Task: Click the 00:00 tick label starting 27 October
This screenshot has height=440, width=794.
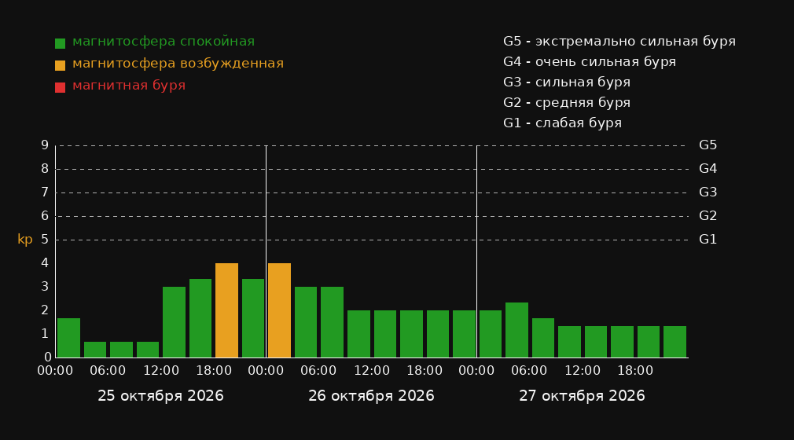Action: (476, 371)
